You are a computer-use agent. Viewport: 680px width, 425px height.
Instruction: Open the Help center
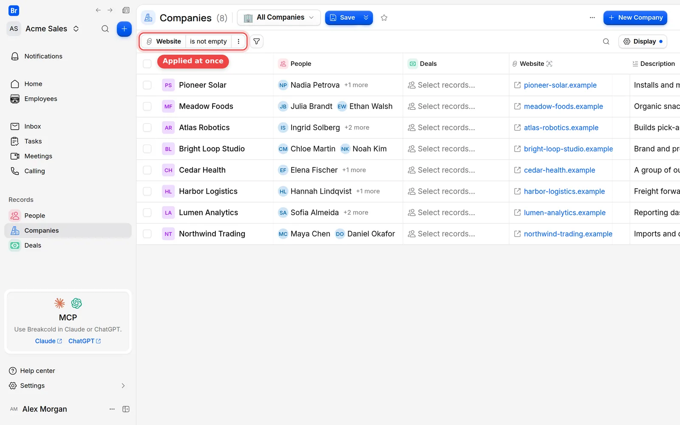point(32,371)
